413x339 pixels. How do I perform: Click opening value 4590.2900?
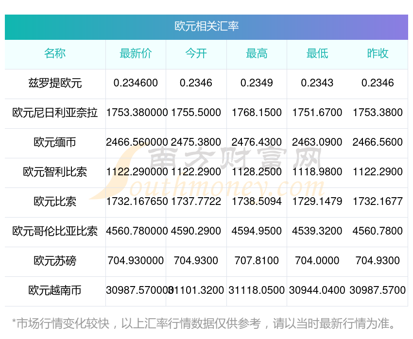coord(196,231)
